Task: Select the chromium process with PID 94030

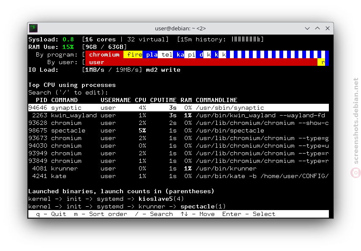Action: 178,146
